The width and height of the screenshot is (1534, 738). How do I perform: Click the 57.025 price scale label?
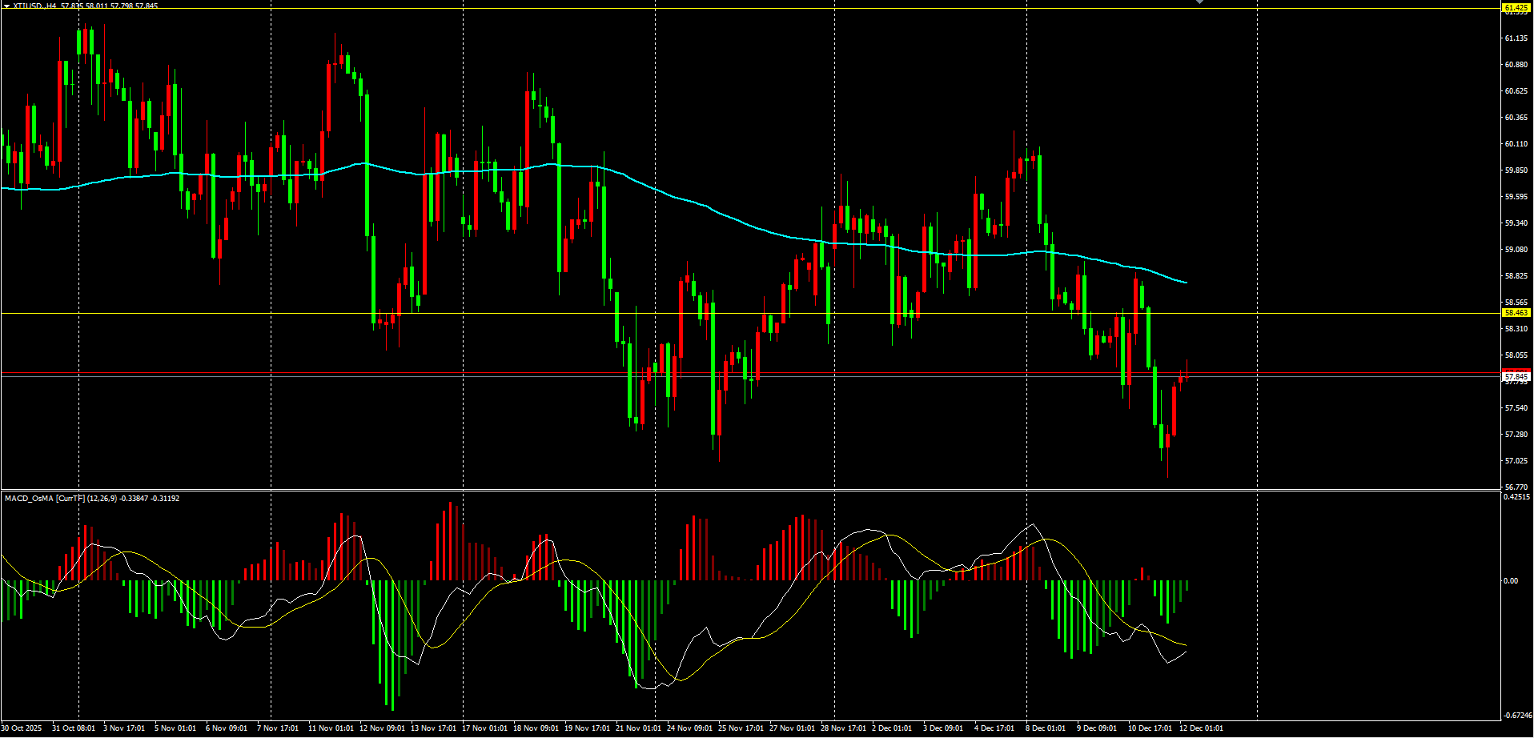coord(1516,461)
